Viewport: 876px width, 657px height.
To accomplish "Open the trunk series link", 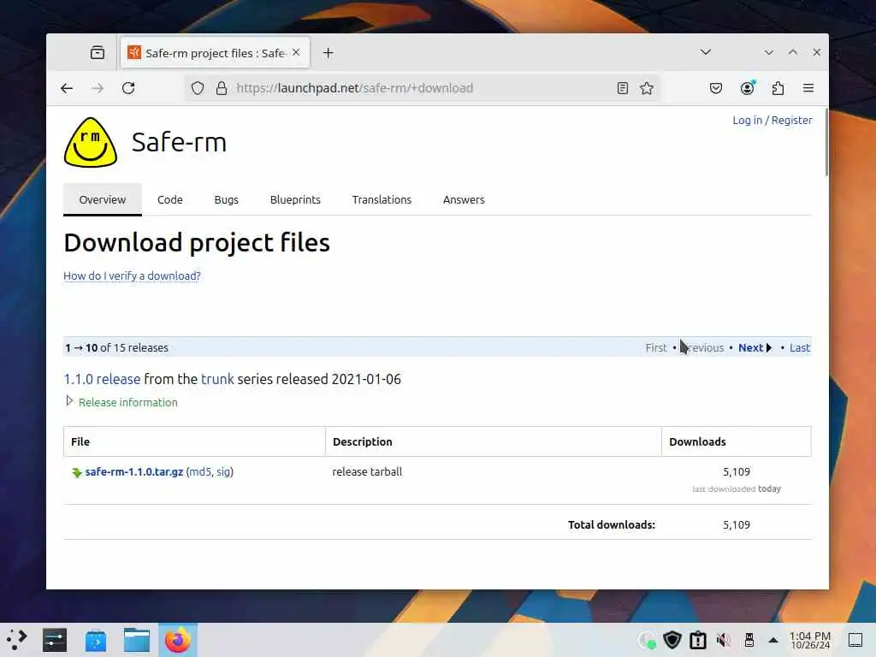I will coord(217,379).
